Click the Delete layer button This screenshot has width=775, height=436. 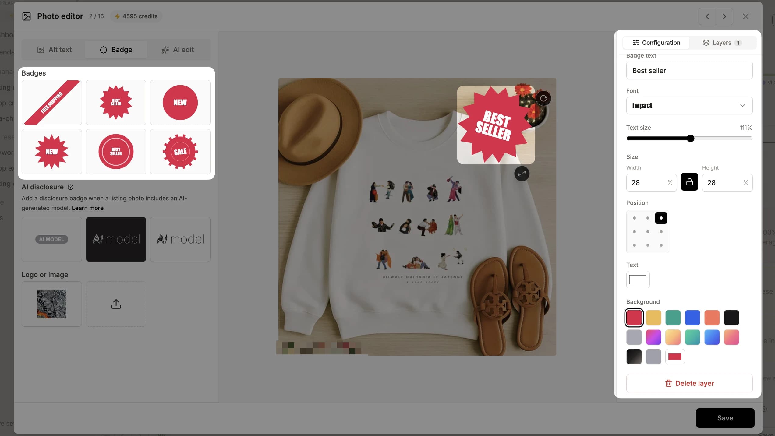[689, 383]
